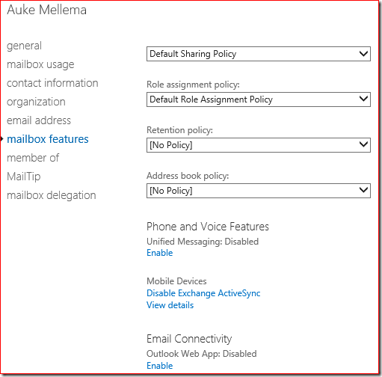Viewport: 382px width, 377px height.
Task: Select the organization section
Action: click(36, 102)
